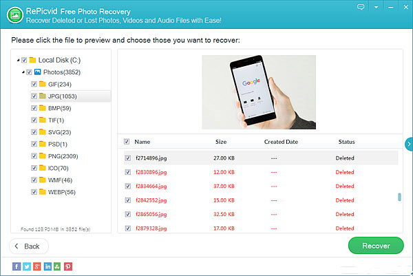Go Back to the previous step
This screenshot has width=413, height=276.
[x=29, y=246]
